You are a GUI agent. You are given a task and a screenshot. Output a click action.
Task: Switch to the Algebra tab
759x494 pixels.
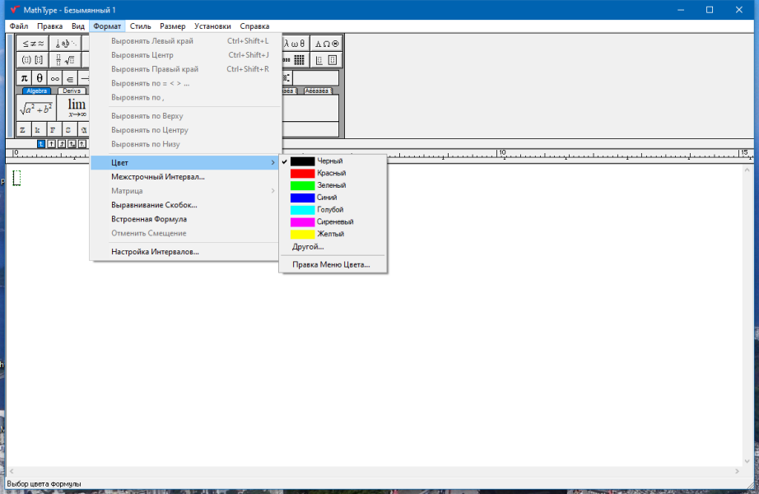pos(37,91)
